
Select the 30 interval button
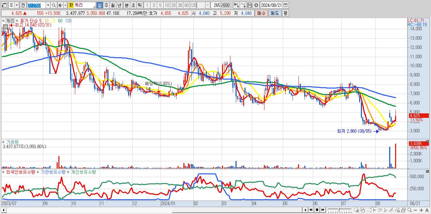click(x=180, y=5)
